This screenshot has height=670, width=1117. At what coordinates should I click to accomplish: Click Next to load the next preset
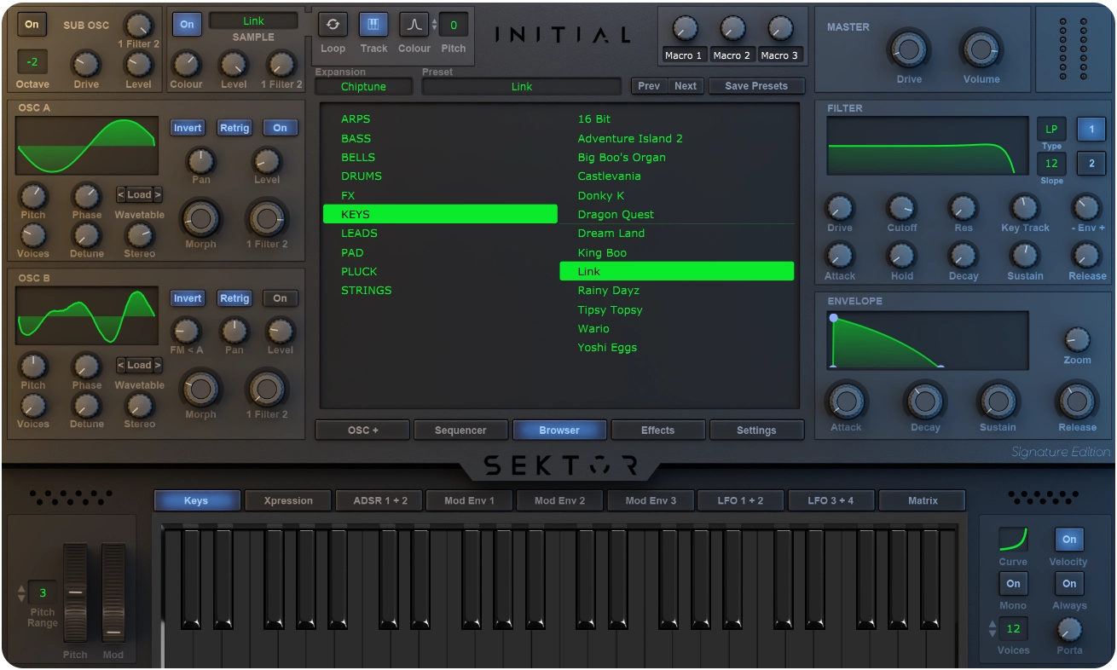coord(685,85)
